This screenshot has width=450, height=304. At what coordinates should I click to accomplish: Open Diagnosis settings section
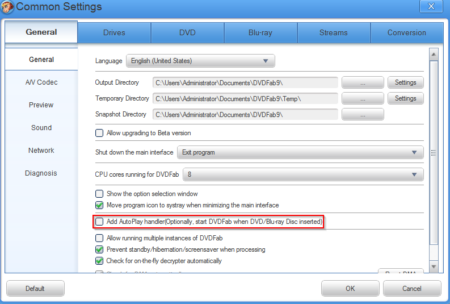point(41,173)
